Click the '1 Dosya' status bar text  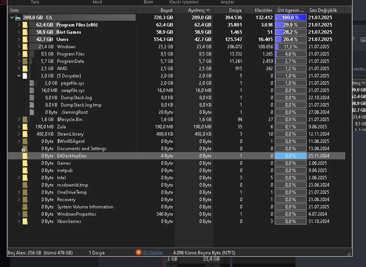coord(97,253)
